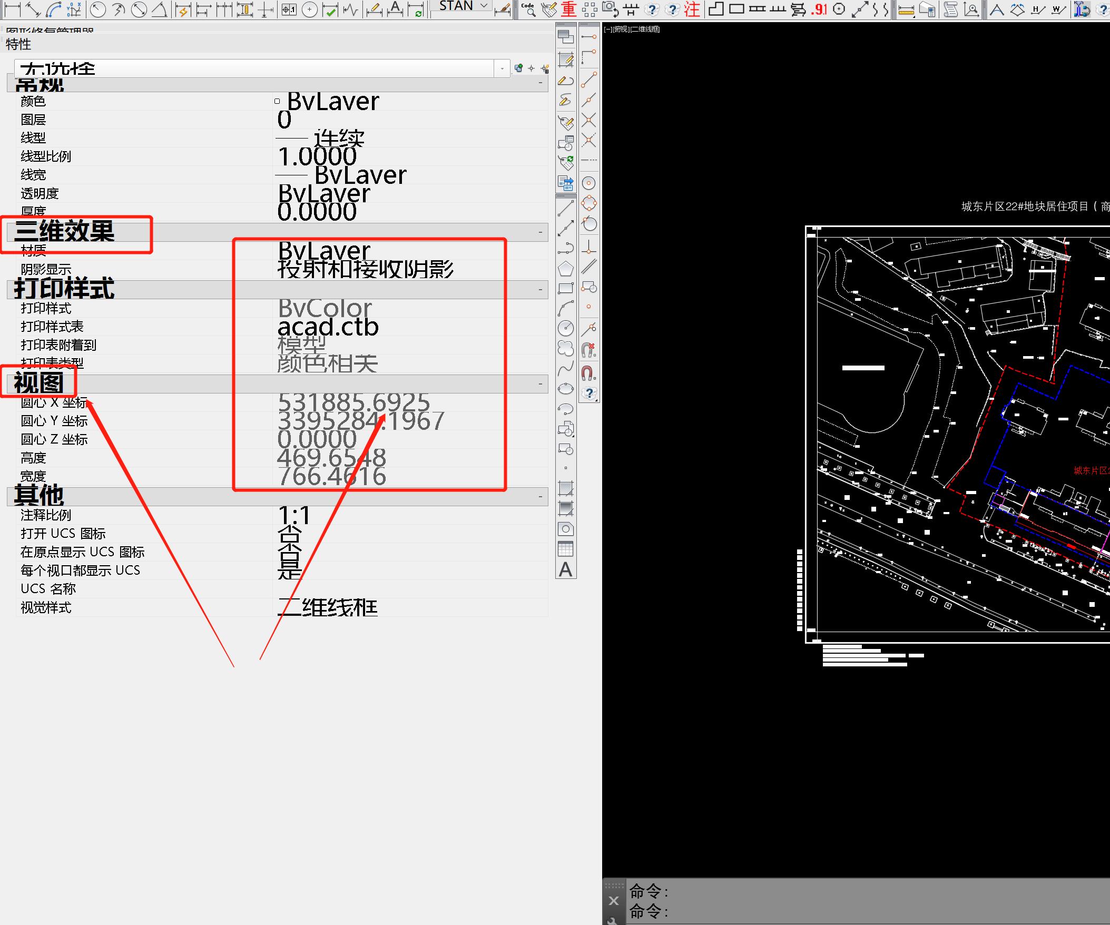
Task: Collapse the 常规 section at panel top
Action: click(x=540, y=83)
